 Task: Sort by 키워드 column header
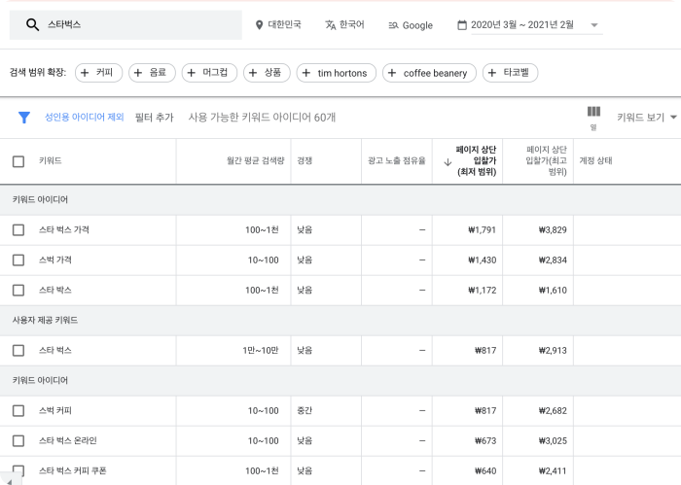51,160
